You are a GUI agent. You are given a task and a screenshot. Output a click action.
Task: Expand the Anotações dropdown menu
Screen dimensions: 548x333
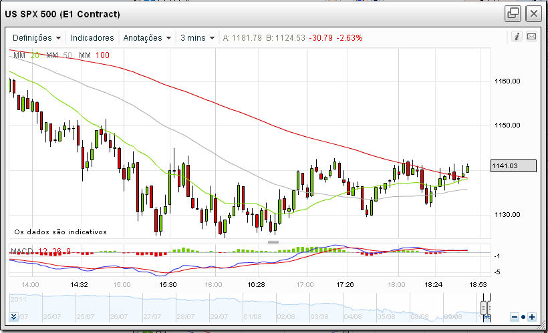tap(147, 37)
